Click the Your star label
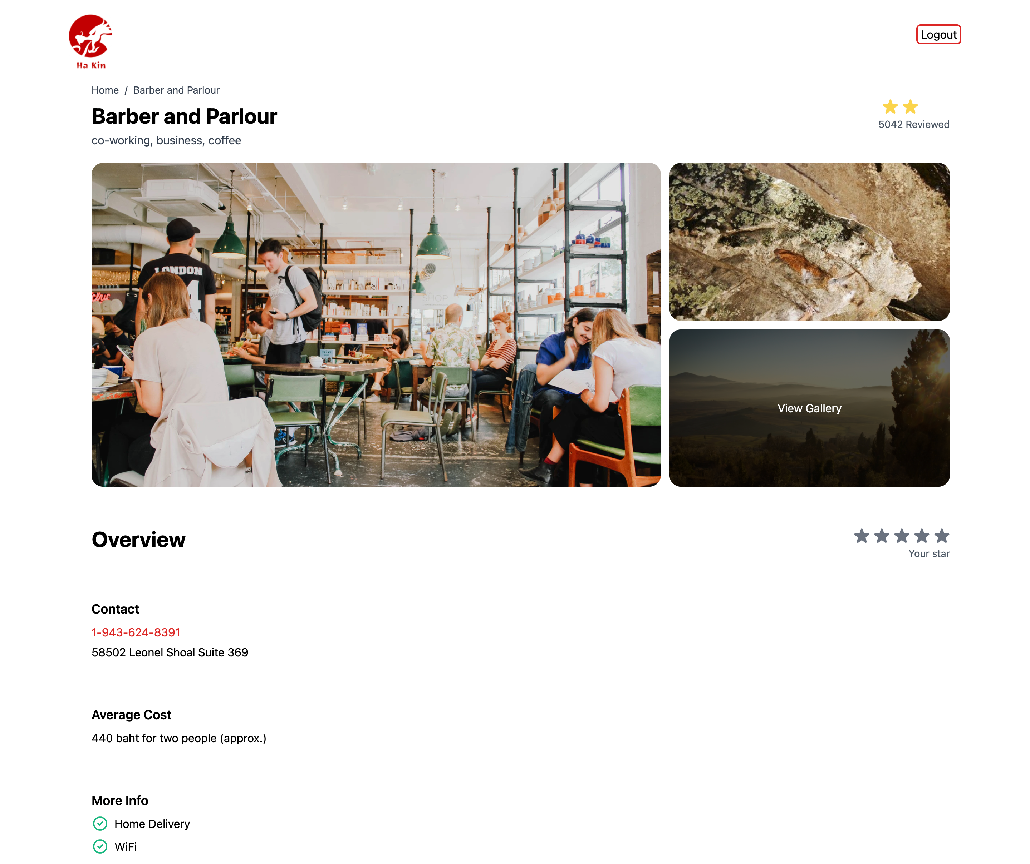The width and height of the screenshot is (1030, 864). click(929, 553)
